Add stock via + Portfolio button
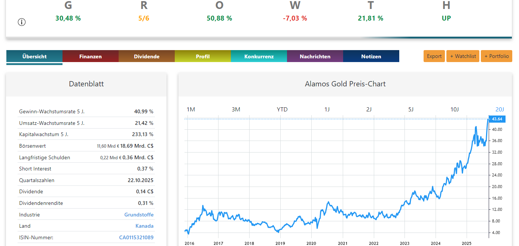This screenshot has width=519, height=246. (497, 56)
